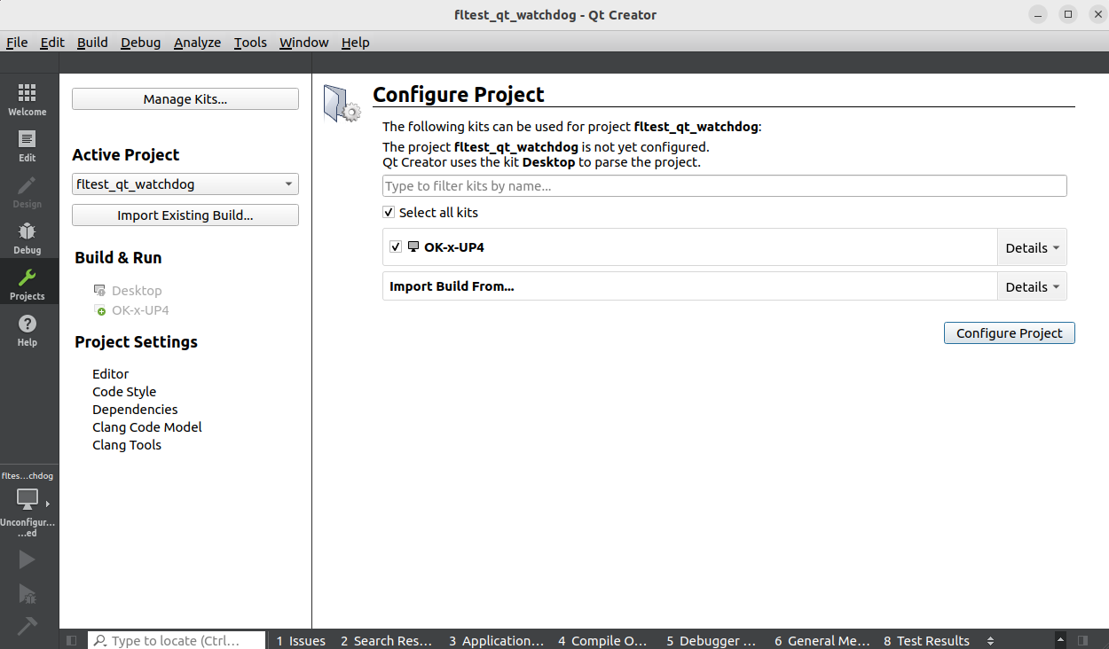
Task: Click the OK-x-UP4 kit monitor icon
Action: point(413,246)
